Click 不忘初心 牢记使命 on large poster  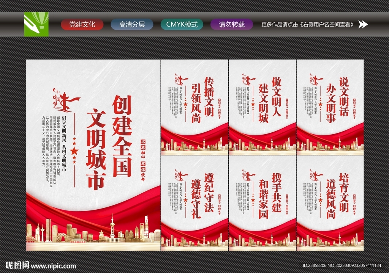(143, 160)
